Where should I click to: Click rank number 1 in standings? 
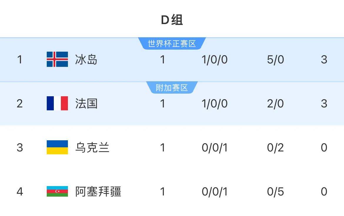click(20, 60)
